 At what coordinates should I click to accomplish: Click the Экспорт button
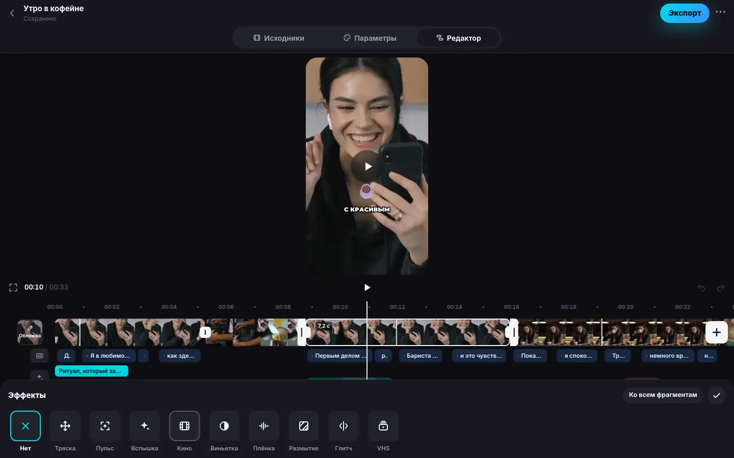pos(685,13)
